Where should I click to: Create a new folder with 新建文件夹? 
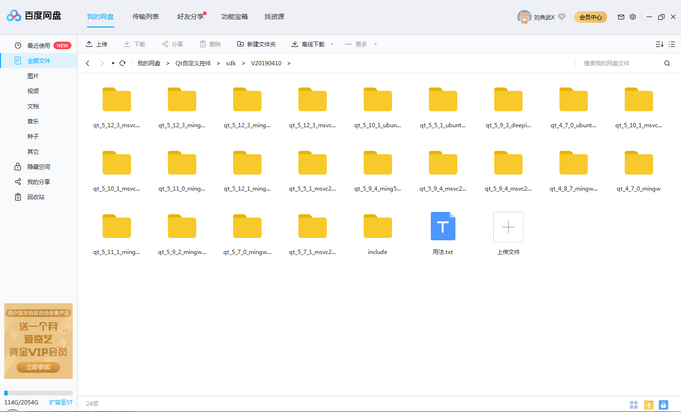[x=256, y=44]
